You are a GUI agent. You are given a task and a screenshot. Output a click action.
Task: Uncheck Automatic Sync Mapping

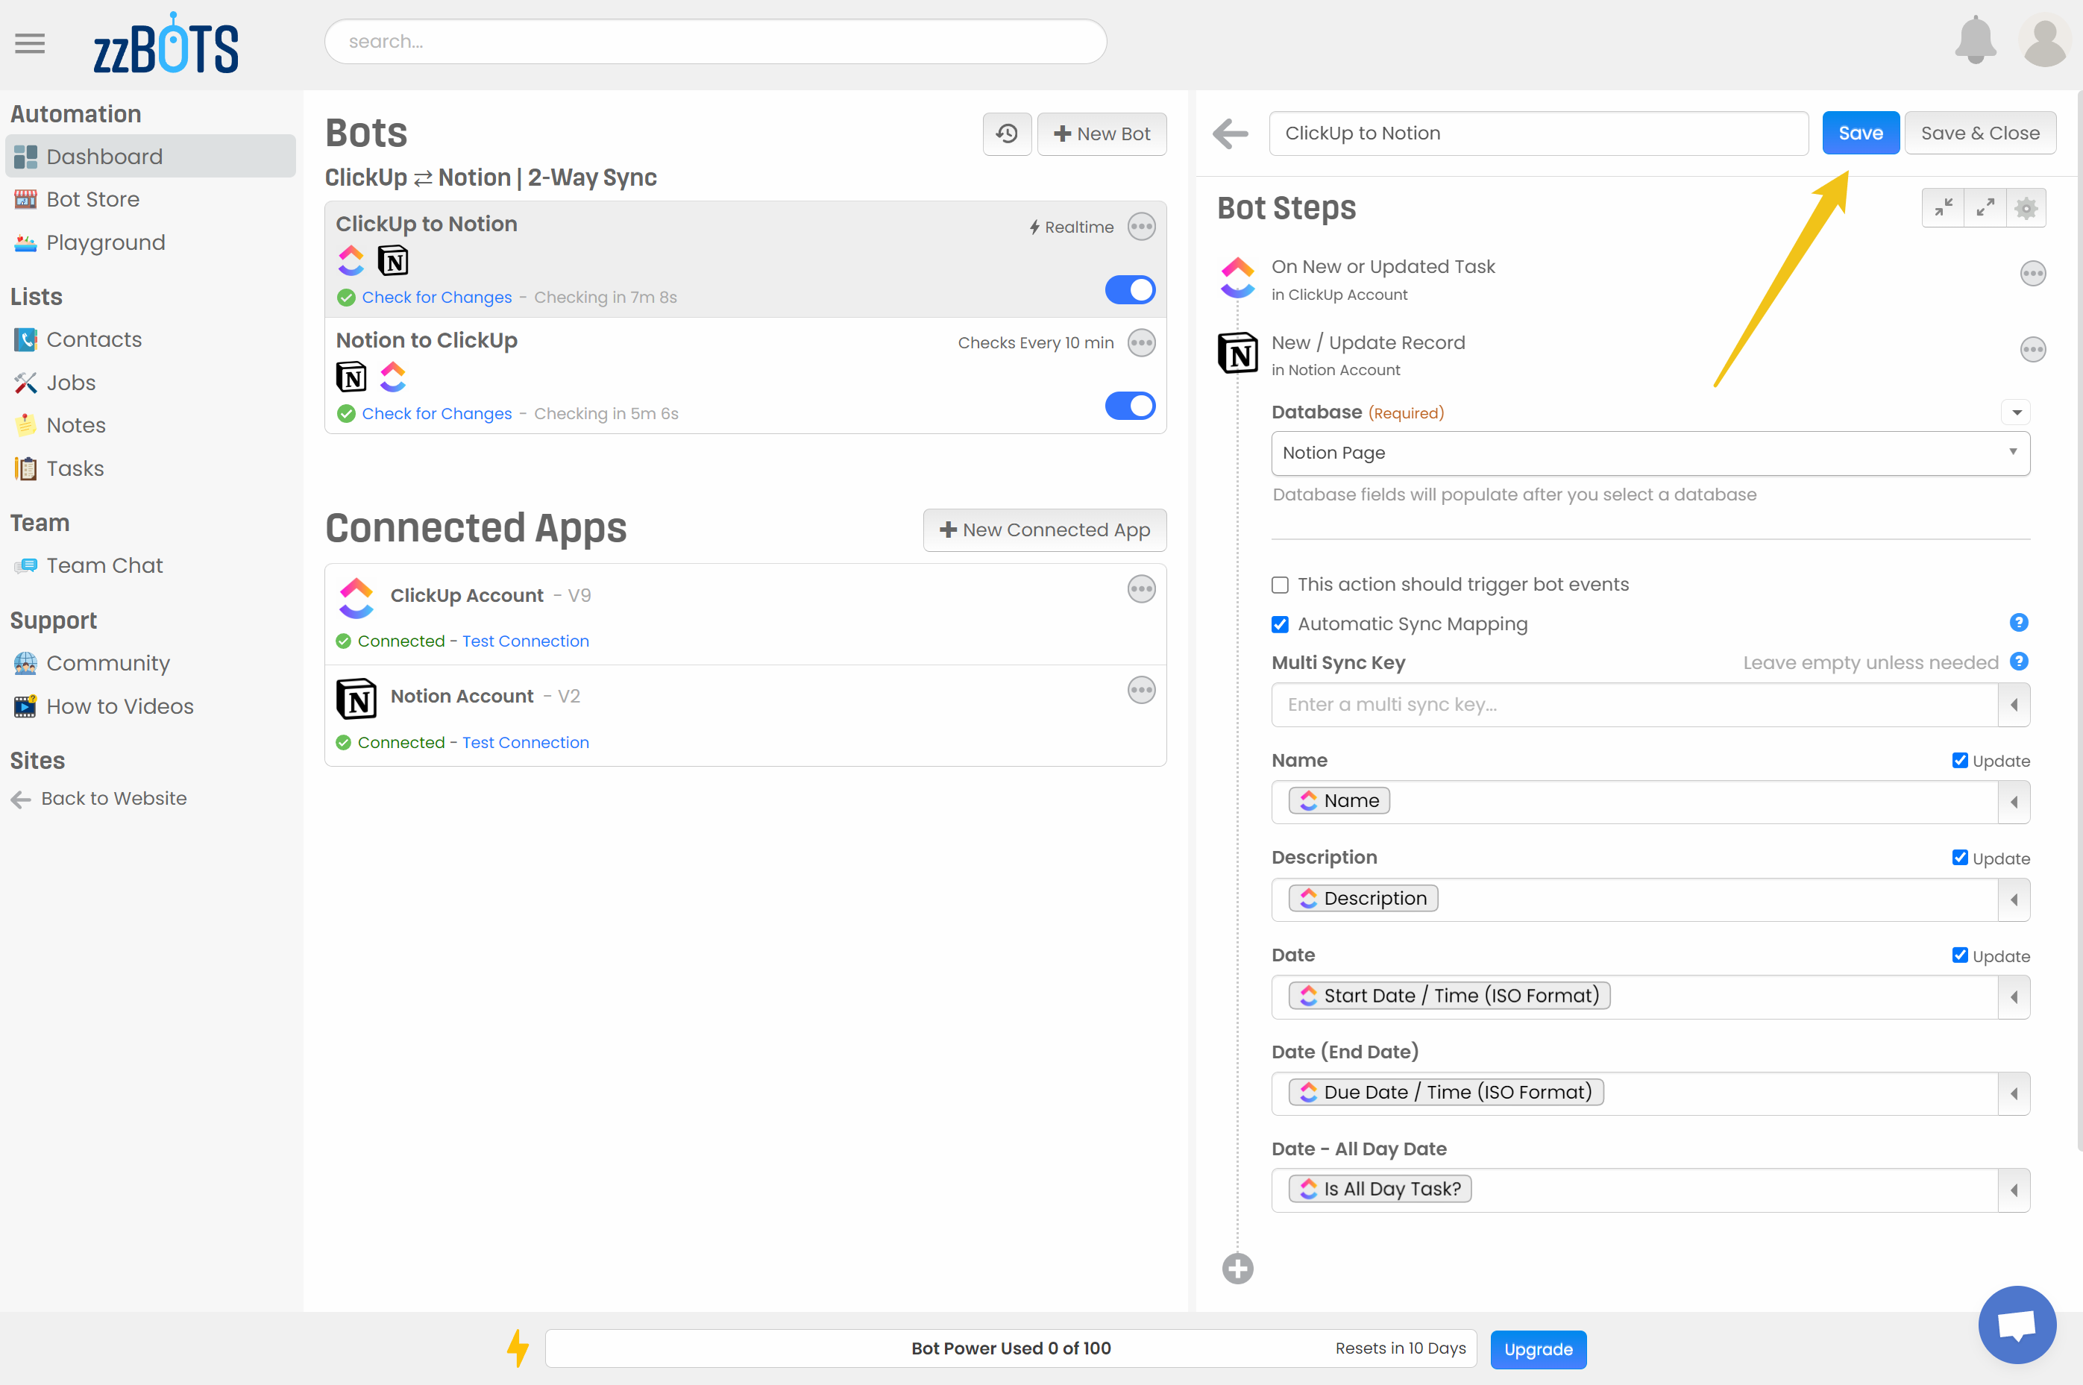(x=1280, y=624)
